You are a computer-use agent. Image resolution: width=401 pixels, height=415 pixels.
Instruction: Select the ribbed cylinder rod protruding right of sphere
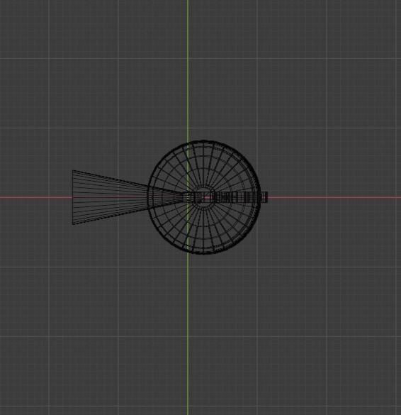click(x=264, y=197)
